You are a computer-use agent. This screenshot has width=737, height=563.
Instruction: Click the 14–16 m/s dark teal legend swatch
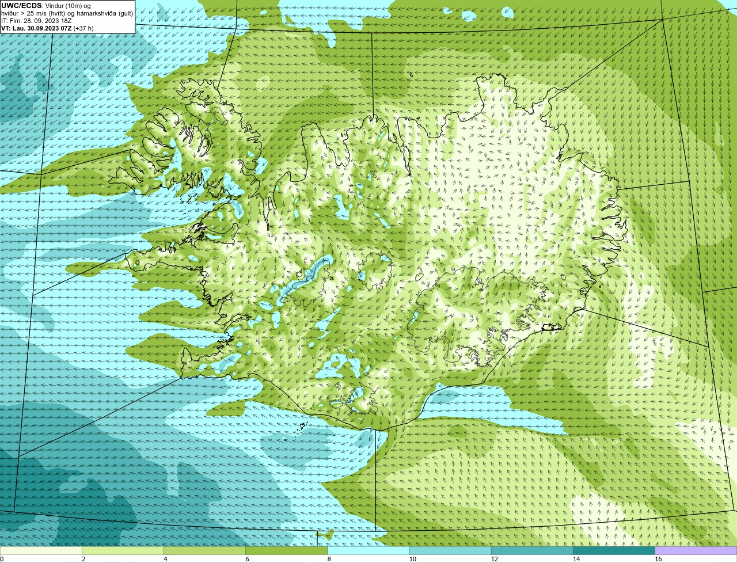coord(614,551)
